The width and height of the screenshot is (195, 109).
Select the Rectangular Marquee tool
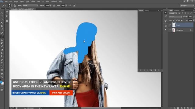(2, 16)
